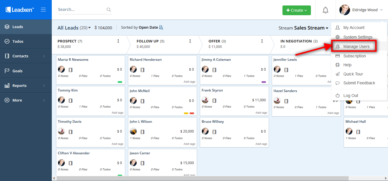
Task: Expand the More sidebar submenu
Action: tap(44, 100)
